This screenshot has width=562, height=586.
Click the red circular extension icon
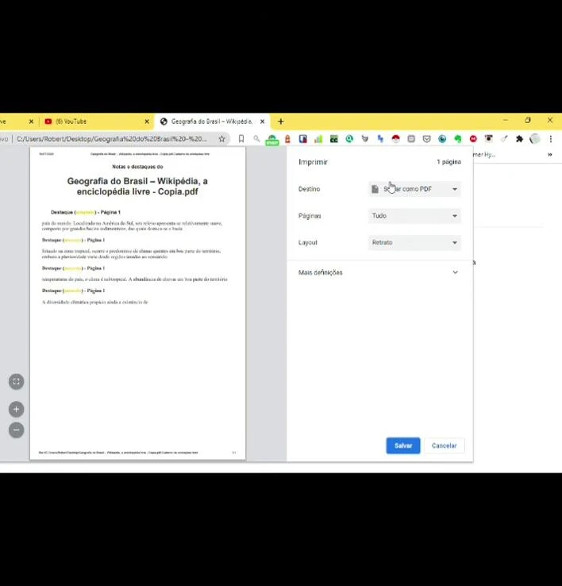473,139
